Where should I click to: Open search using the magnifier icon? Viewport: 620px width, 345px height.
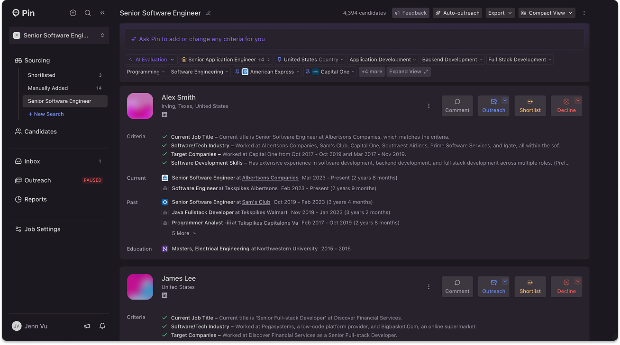coord(88,13)
